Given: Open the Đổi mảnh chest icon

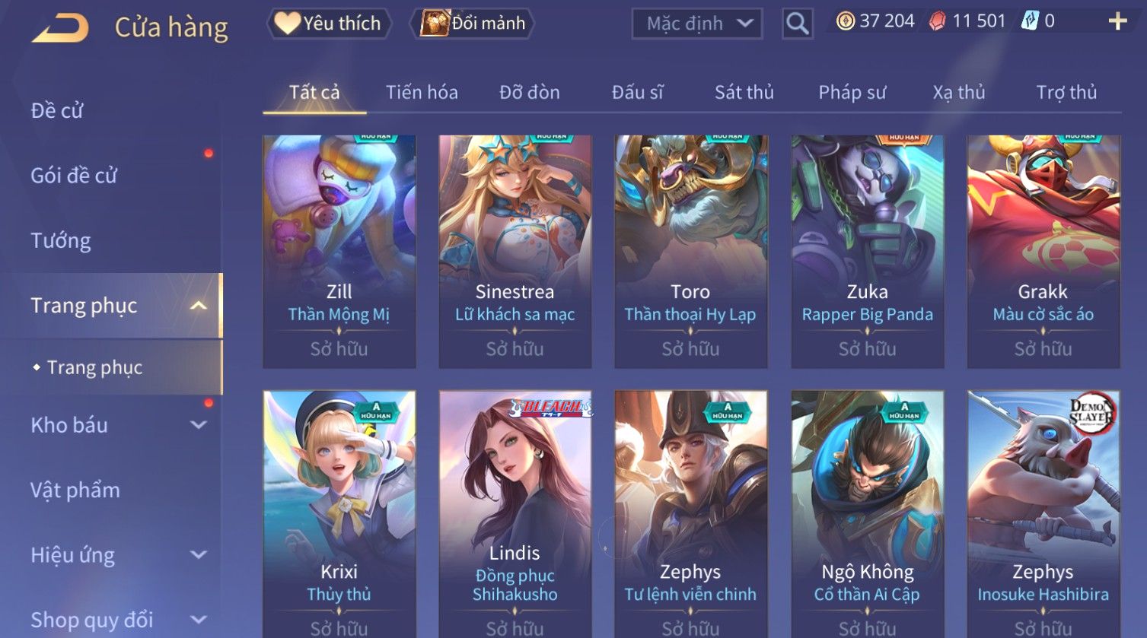Looking at the screenshot, I should coord(435,24).
